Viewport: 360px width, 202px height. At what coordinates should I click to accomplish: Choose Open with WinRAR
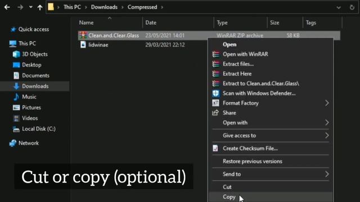245,54
